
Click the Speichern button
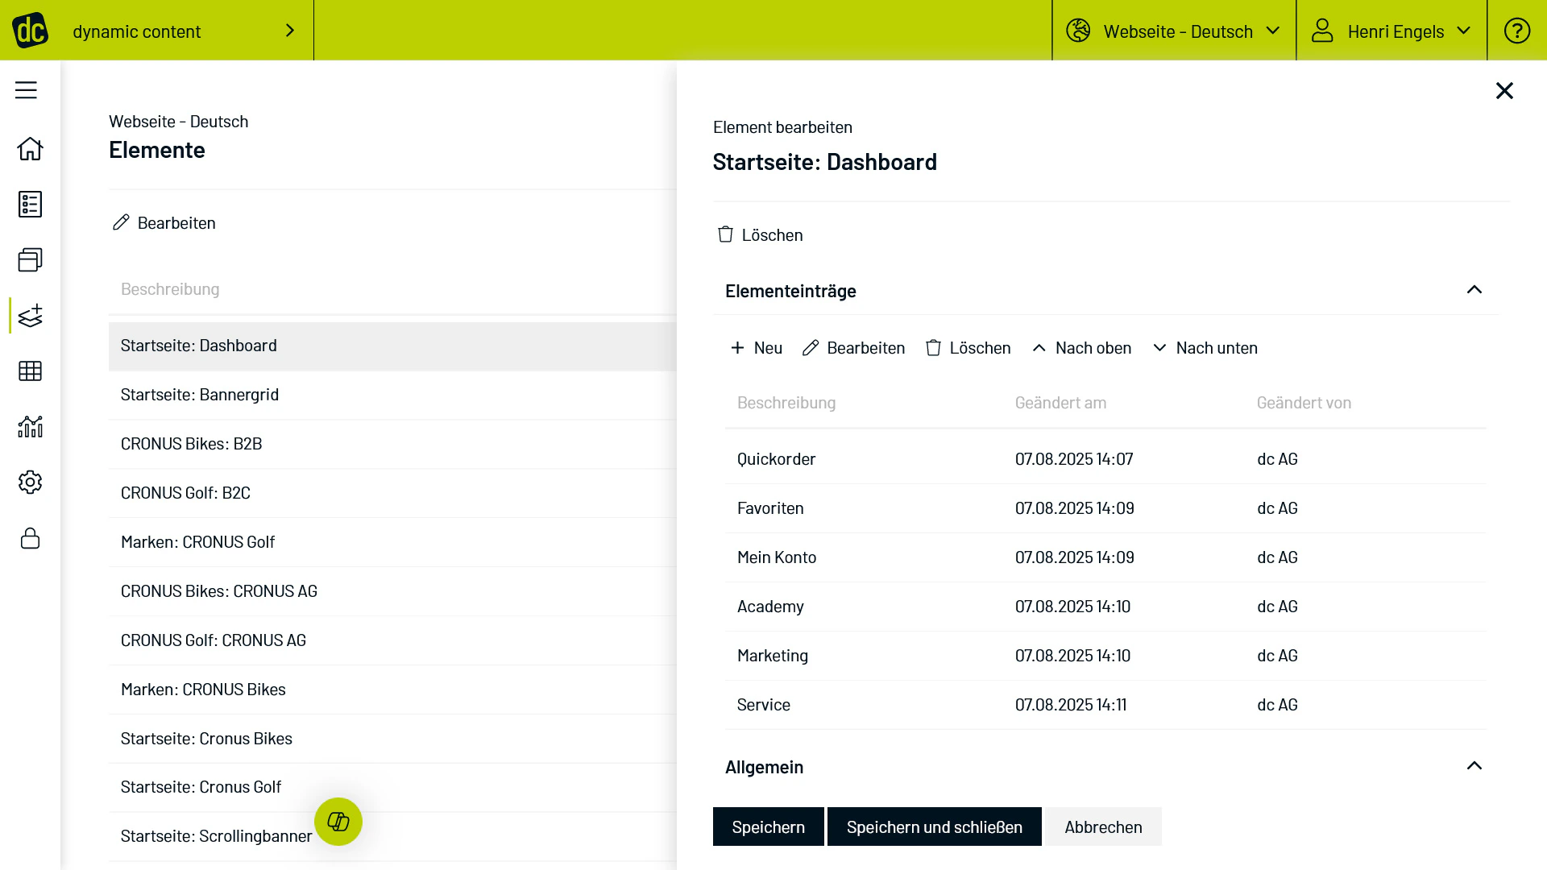[x=768, y=826]
